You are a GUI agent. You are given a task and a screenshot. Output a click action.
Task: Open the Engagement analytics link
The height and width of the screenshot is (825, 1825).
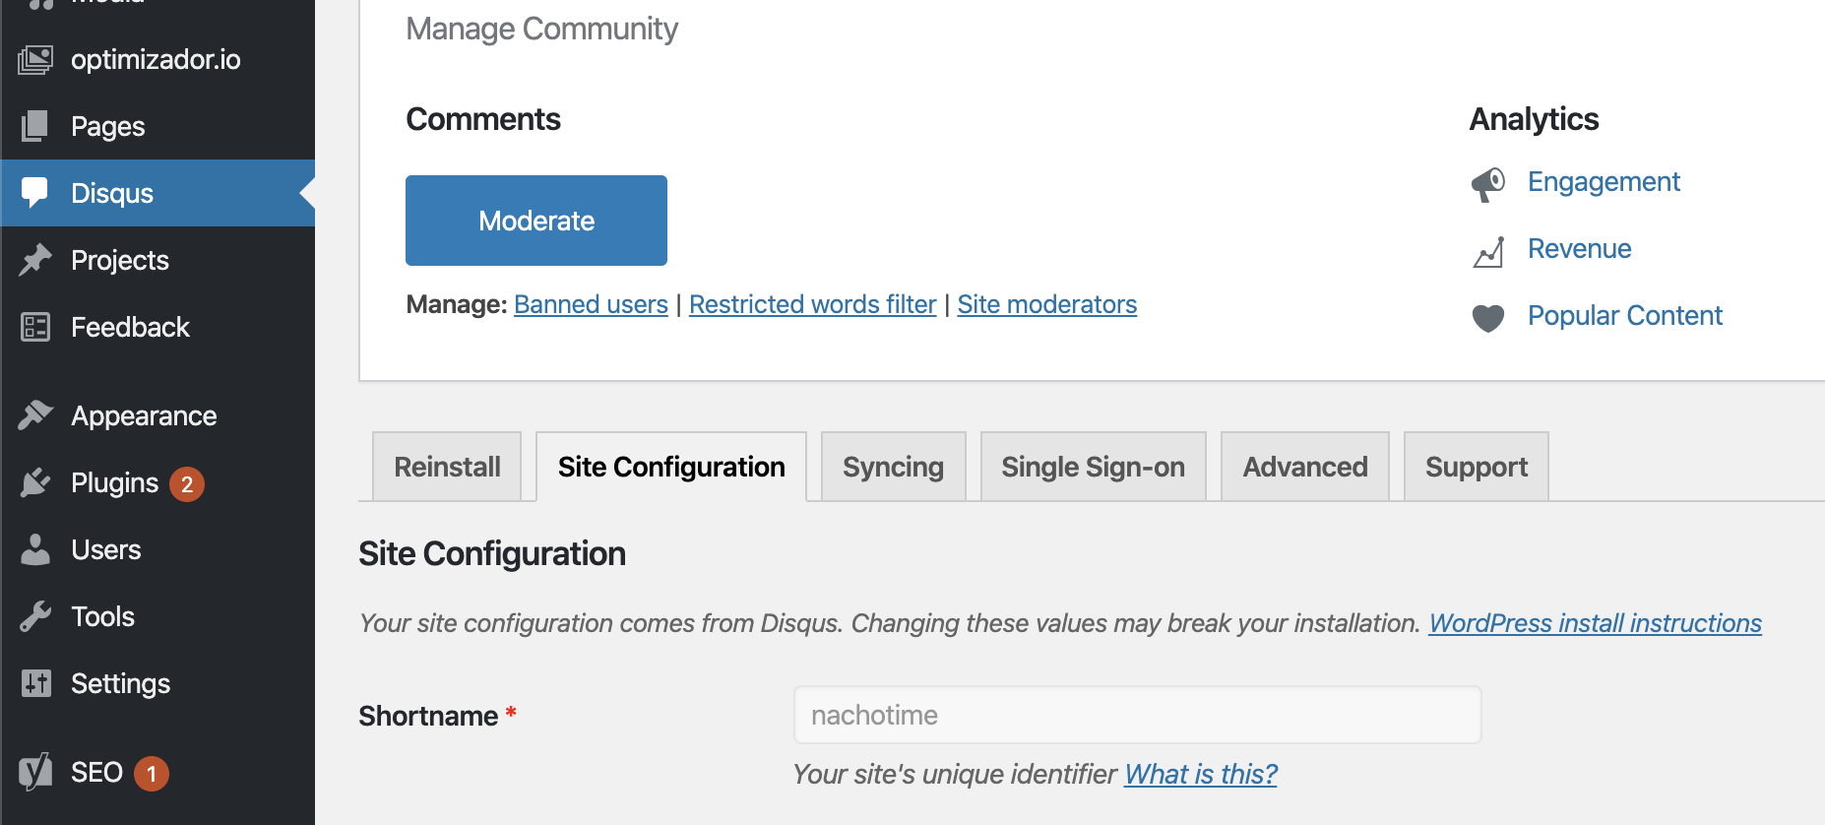coord(1604,182)
